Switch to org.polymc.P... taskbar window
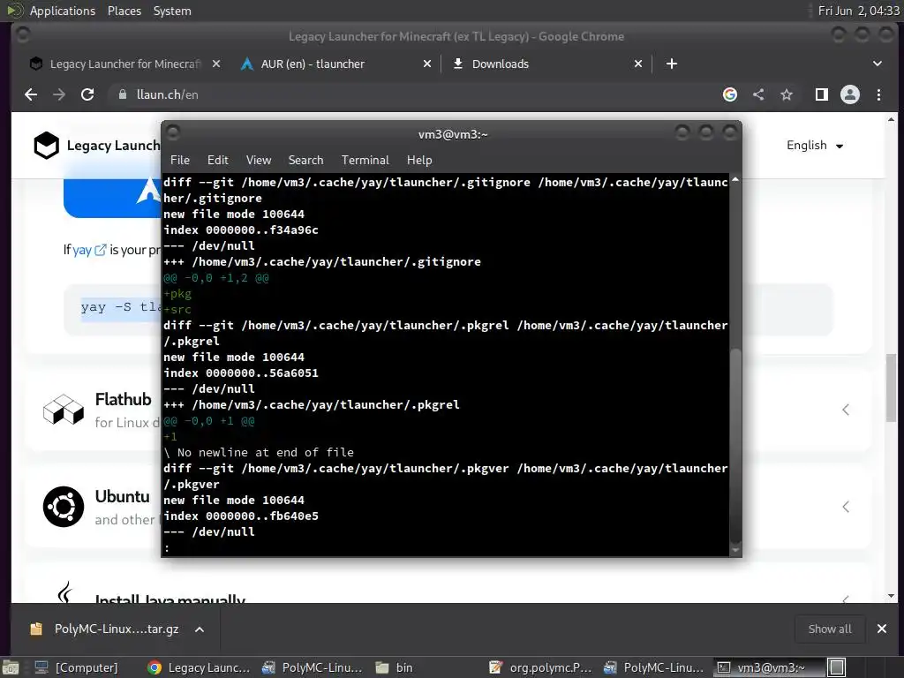 pos(539,667)
